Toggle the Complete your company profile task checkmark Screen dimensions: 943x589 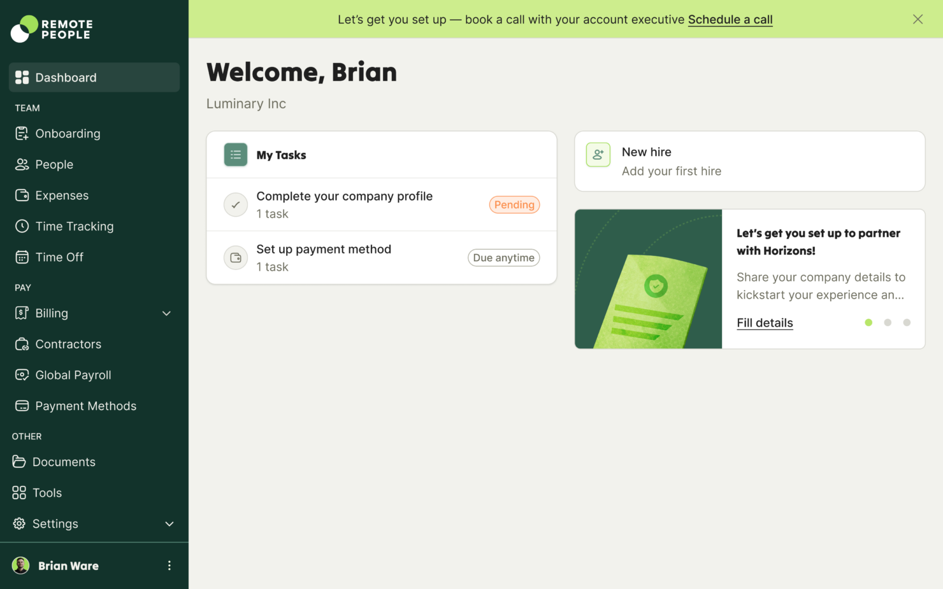point(236,204)
